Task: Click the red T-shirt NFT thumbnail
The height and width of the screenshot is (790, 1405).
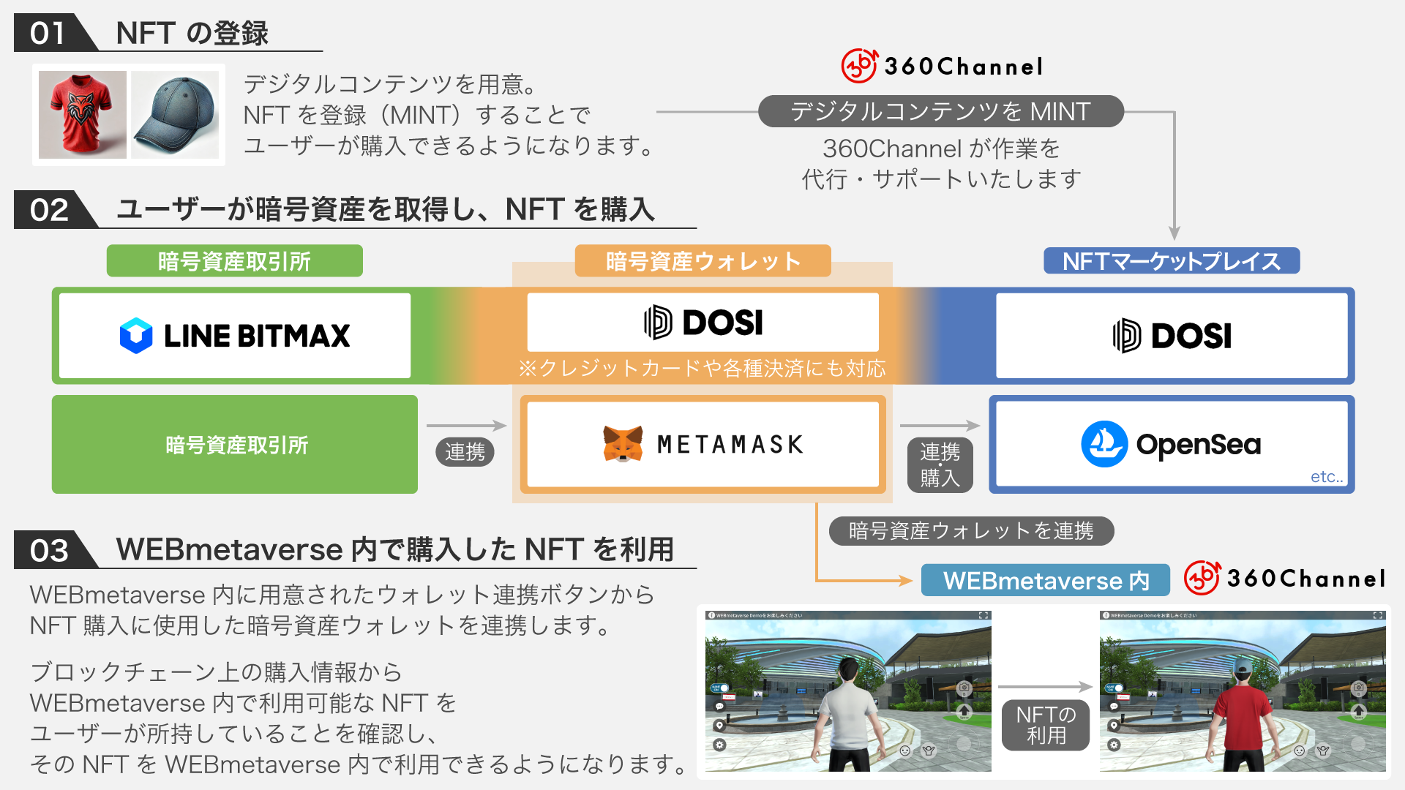Action: (x=83, y=115)
